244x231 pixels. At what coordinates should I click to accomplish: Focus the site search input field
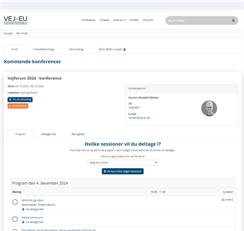(199, 20)
